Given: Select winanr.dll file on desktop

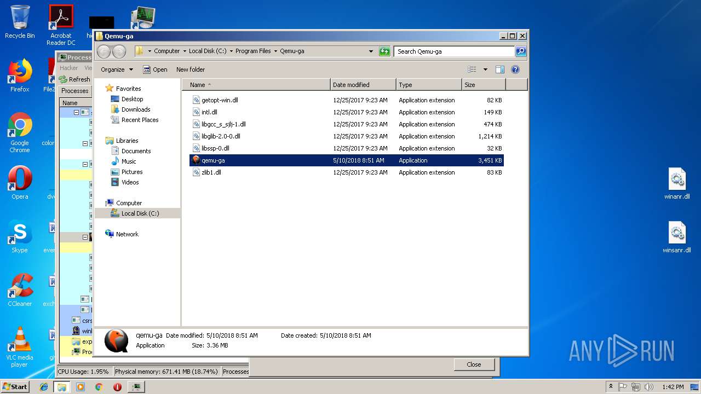Looking at the screenshot, I should point(677,184).
